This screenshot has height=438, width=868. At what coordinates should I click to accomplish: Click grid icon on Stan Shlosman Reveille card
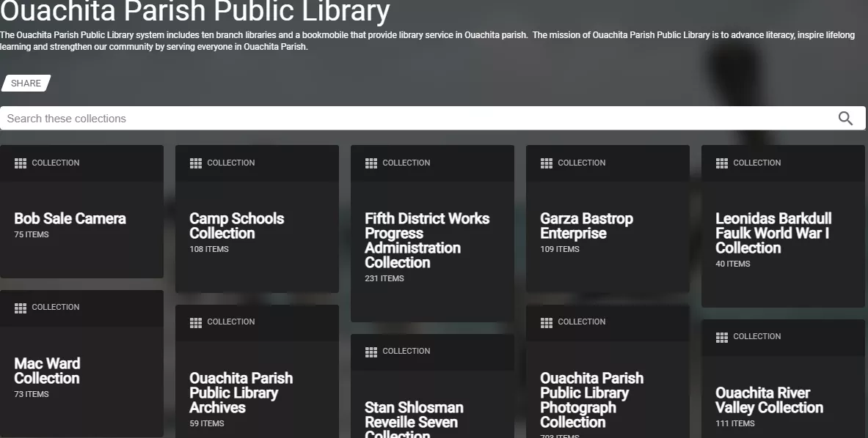click(371, 352)
